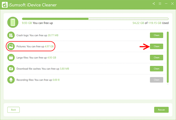Click the '119.15 GB' total capacity value
Viewport: 176px width, 120px height.
(155, 23)
